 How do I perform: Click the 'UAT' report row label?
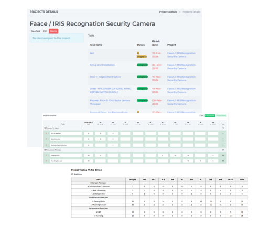99,212
